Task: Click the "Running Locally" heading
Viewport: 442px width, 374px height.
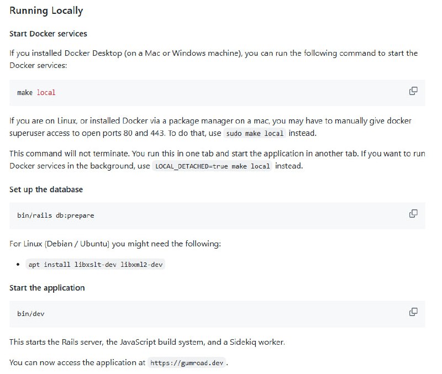Action: [x=46, y=10]
